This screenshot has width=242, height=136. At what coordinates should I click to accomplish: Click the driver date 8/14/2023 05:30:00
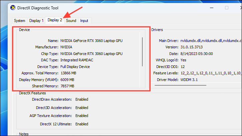(x=197, y=54)
